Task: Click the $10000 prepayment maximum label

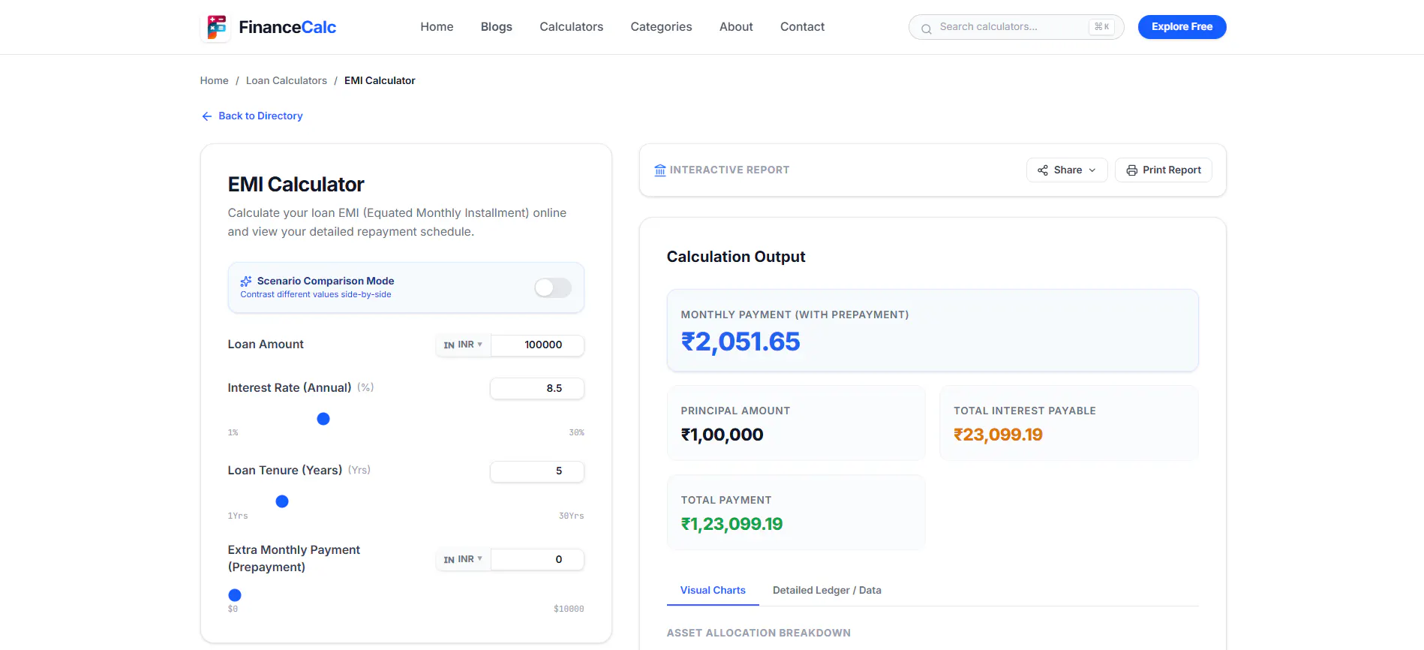Action: coord(569,609)
